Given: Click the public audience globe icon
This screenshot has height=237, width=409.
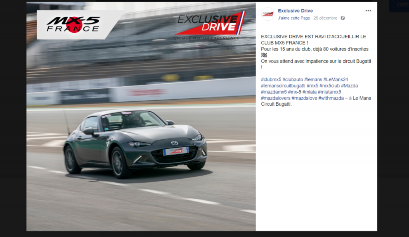Looking at the screenshot, I should coord(343,18).
